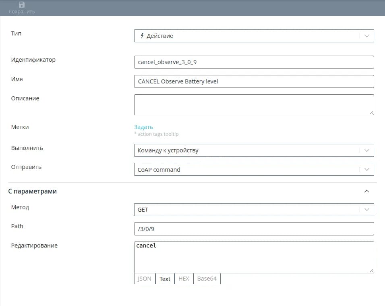
Task: Open the Тип dropdown arrow
Action: tap(366, 36)
